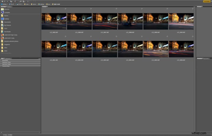Click the Content panel vertical scrollbar

tap(195, 70)
